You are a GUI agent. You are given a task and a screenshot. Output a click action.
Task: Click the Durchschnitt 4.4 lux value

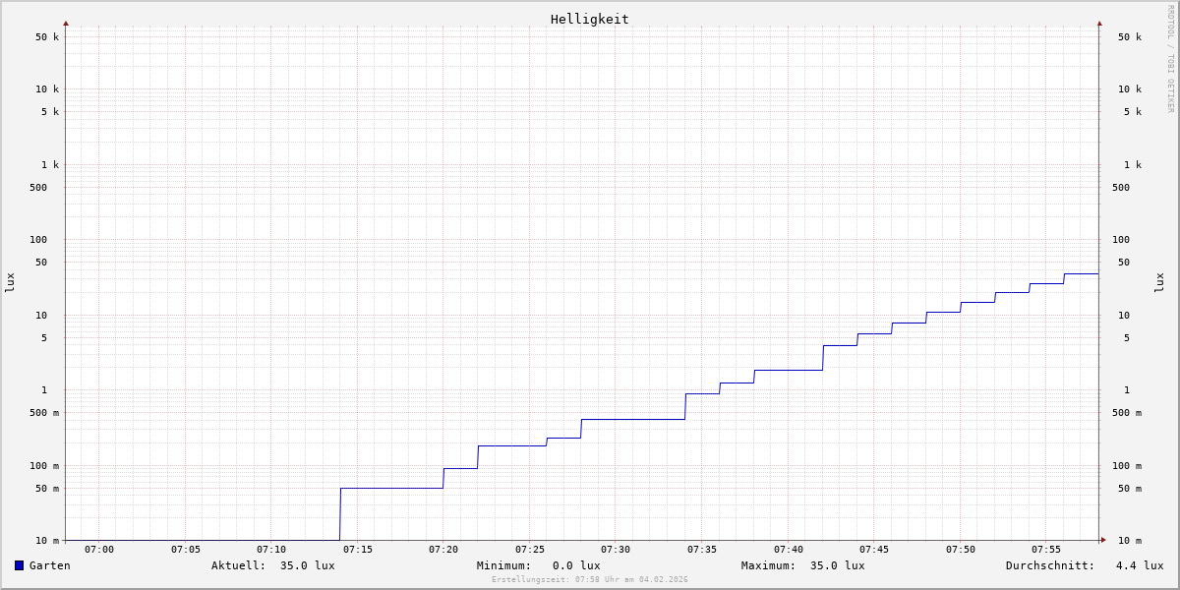tap(1139, 565)
